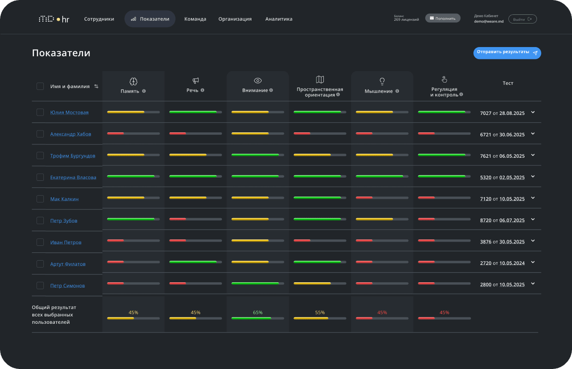The width and height of the screenshot is (572, 369).
Task: Check the box next to Петр Зубов
Action: [40, 220]
